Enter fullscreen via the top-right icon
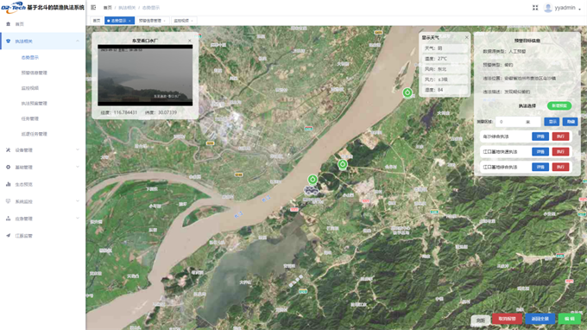The image size is (587, 330). [x=535, y=8]
